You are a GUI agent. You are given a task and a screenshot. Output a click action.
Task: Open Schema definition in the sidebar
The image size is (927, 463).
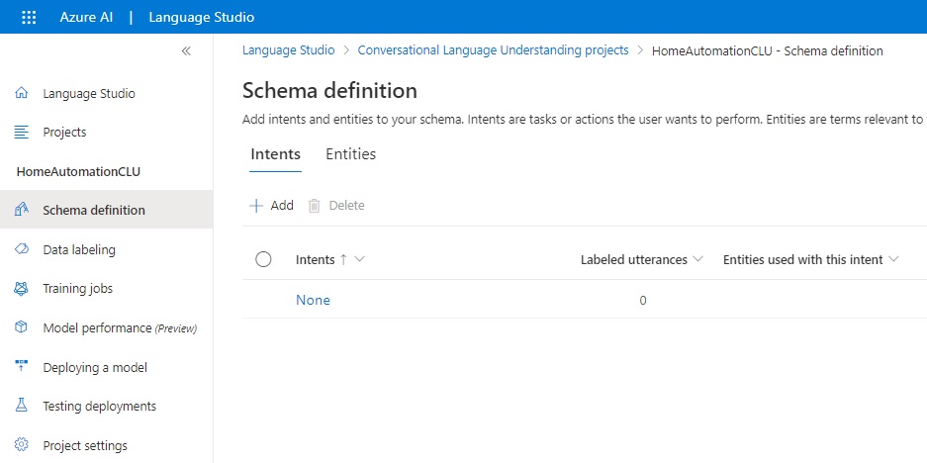[x=94, y=210]
